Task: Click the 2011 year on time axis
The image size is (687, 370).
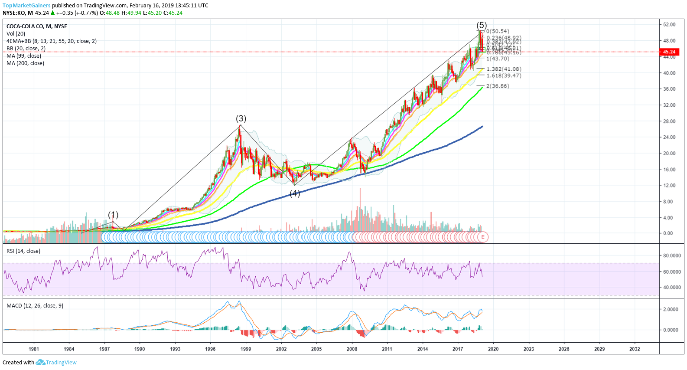Action: coord(387,349)
